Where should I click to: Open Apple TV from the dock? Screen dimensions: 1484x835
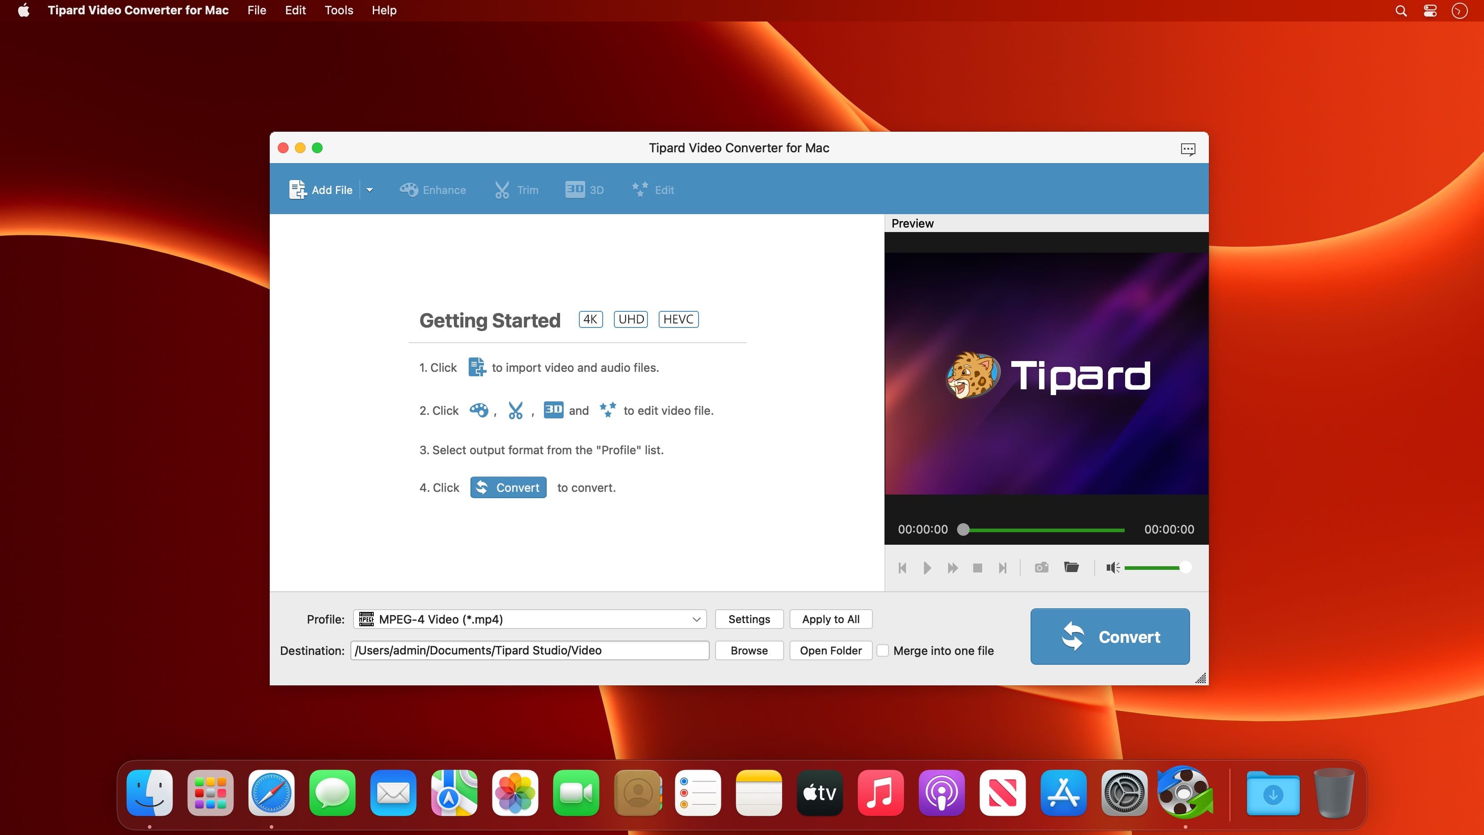[820, 792]
